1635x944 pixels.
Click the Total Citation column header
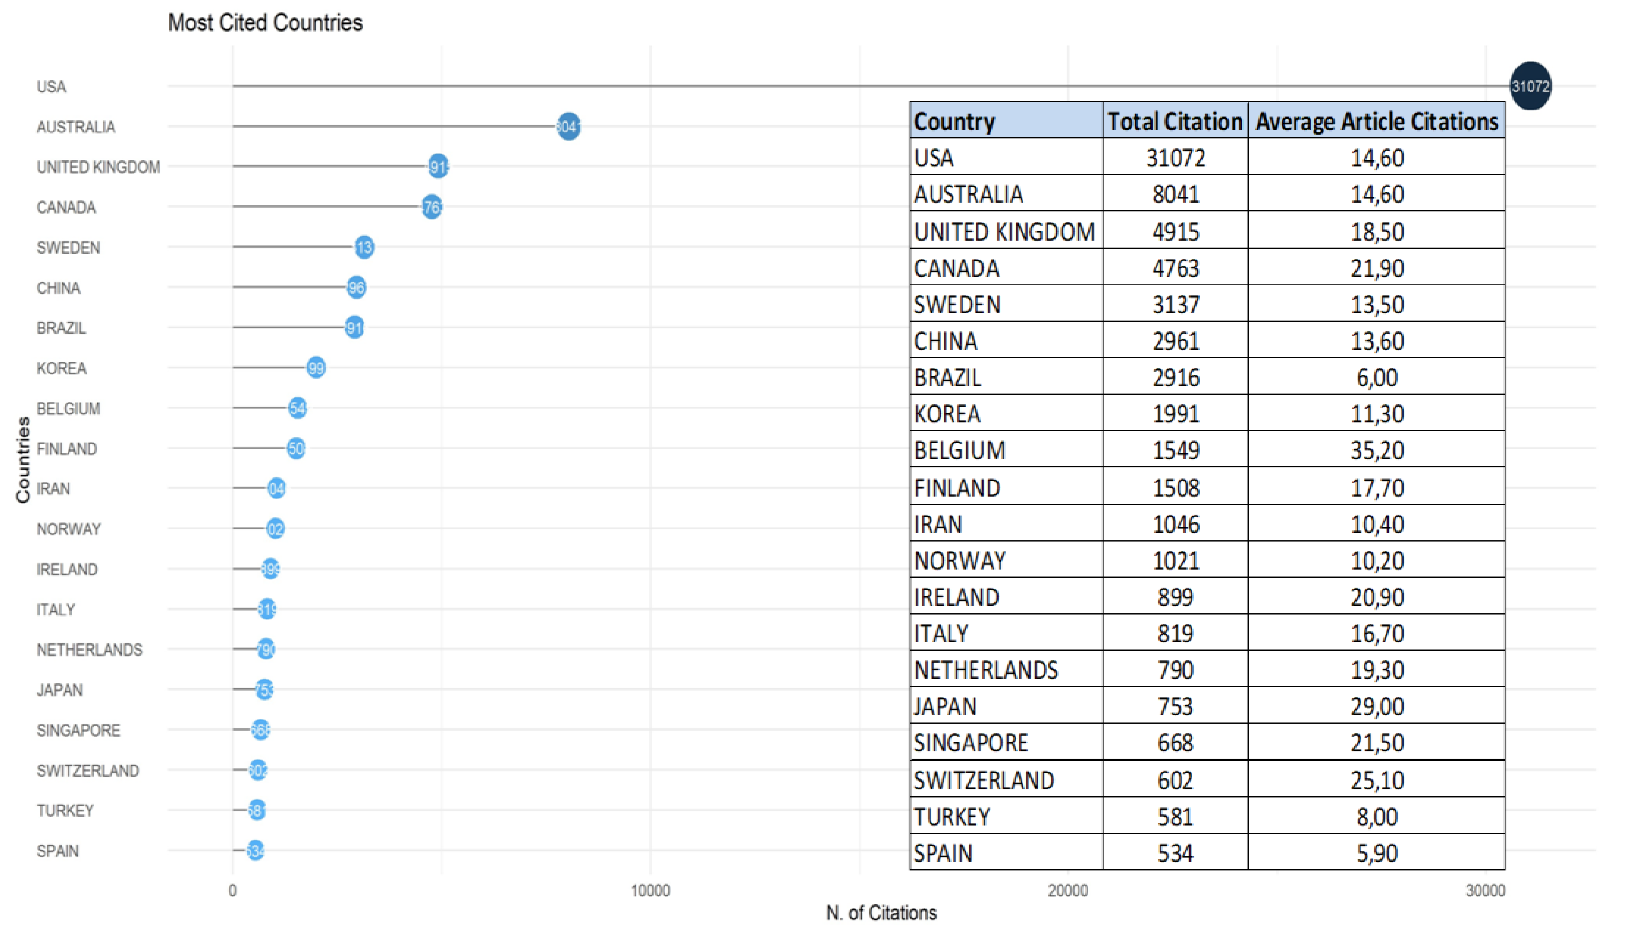1174,121
